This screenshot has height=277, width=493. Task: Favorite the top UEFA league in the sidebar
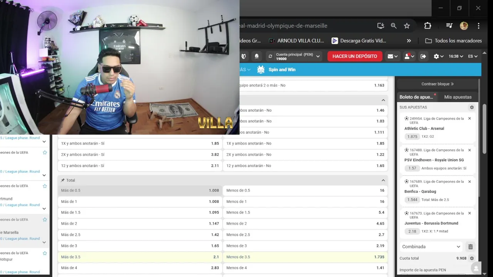coord(45,152)
